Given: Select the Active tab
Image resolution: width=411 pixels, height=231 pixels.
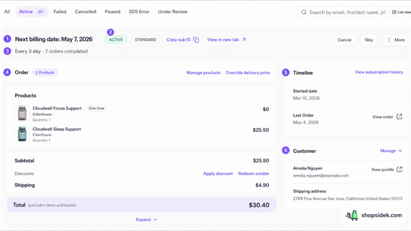Looking at the screenshot, I should [32, 12].
